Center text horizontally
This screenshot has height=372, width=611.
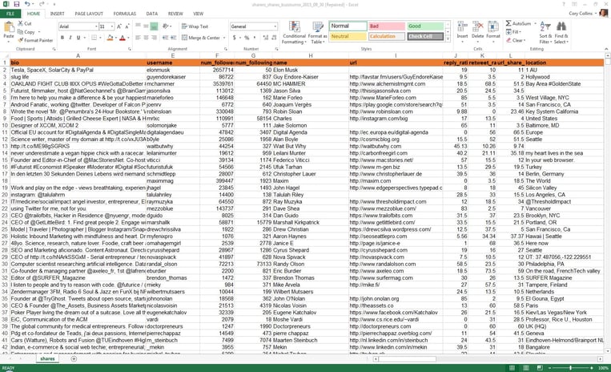pos(146,38)
